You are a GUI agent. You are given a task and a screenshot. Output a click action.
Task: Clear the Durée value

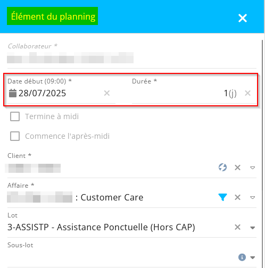[x=247, y=93]
